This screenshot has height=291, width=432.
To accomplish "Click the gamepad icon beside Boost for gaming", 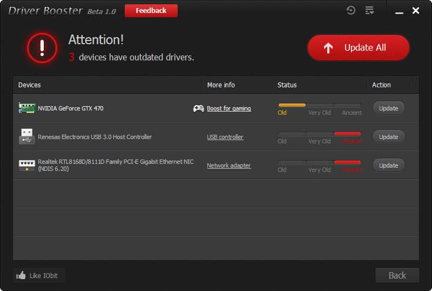I will click(198, 108).
